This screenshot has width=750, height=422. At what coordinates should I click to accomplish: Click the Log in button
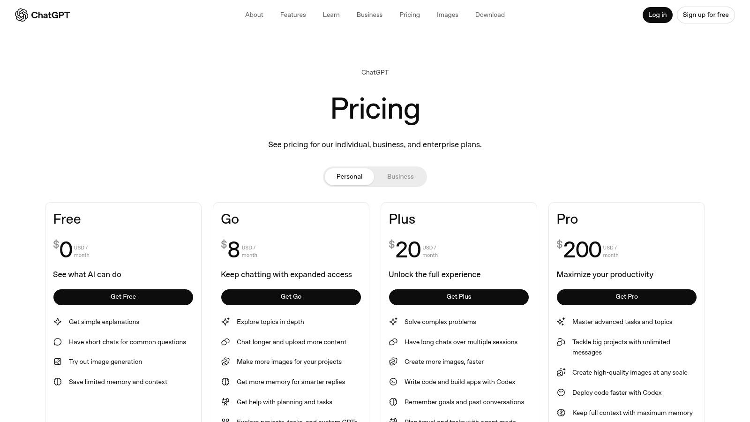[x=657, y=15]
